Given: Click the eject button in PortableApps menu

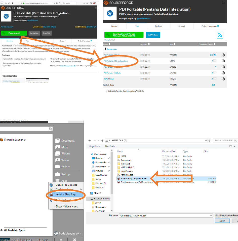Looking at the screenshot, I should tap(61, 239).
